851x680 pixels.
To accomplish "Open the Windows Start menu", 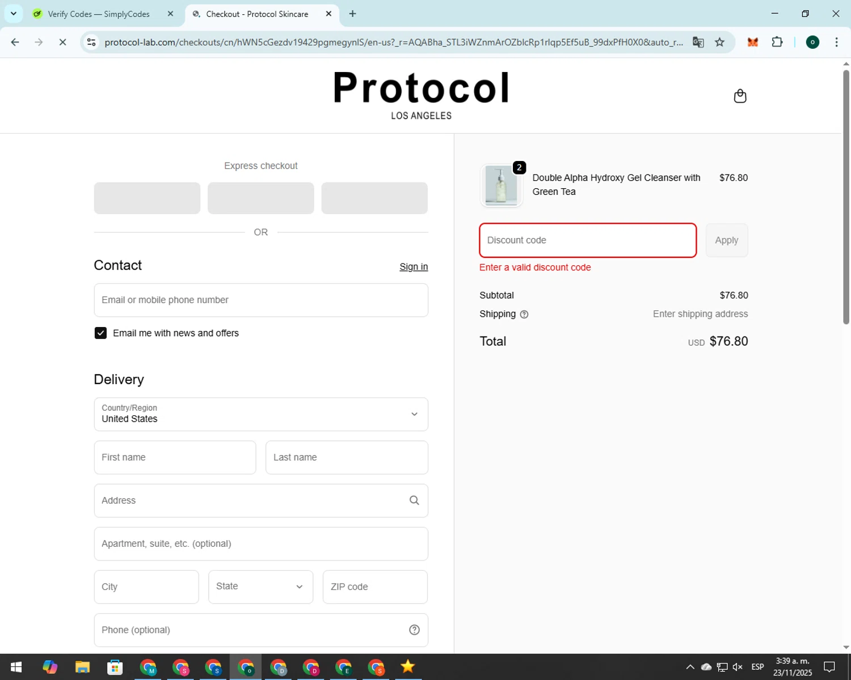I will click(x=16, y=667).
